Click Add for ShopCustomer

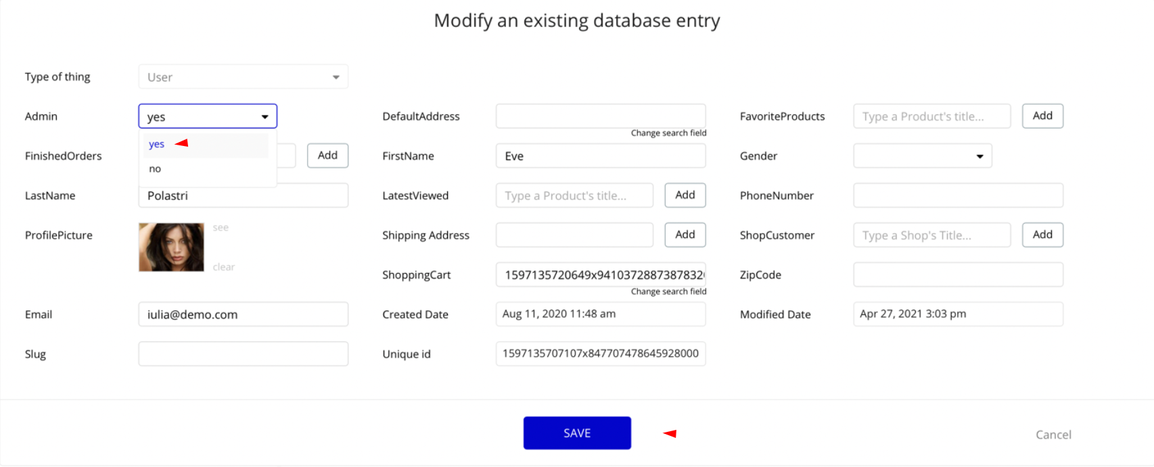click(1042, 235)
